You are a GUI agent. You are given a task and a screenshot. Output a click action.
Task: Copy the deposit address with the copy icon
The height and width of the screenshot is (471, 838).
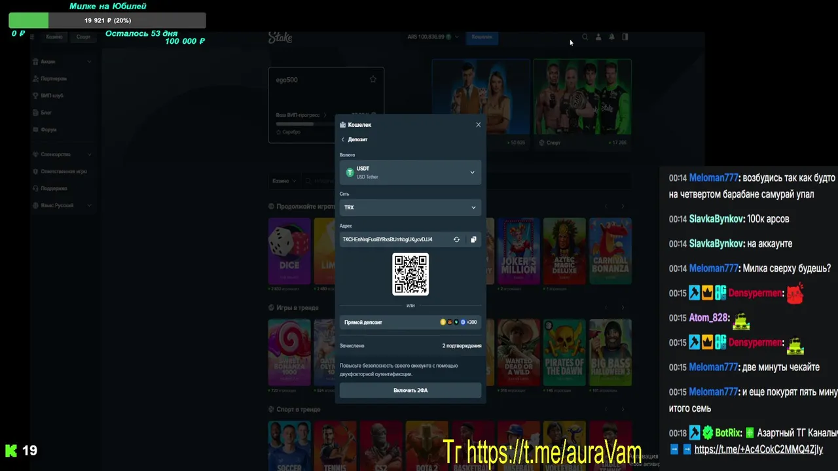[473, 239]
